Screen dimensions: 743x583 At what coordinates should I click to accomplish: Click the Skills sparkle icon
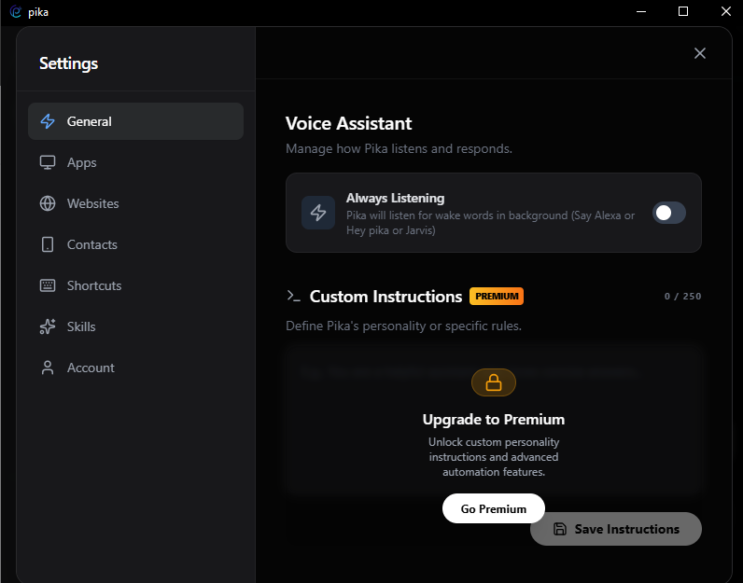(x=48, y=326)
